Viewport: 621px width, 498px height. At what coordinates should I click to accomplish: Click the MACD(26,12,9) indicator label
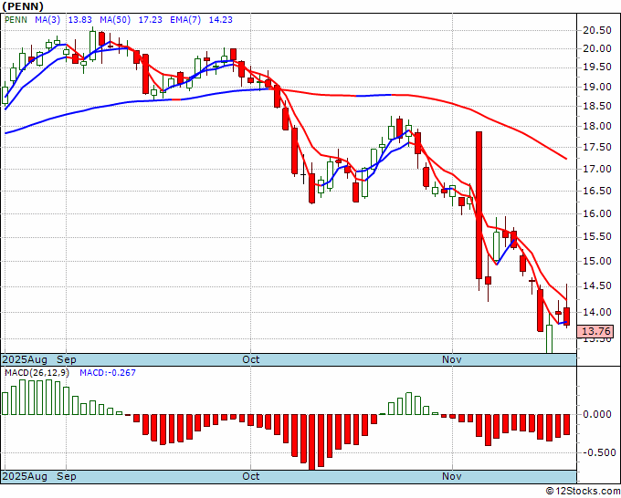[37, 373]
